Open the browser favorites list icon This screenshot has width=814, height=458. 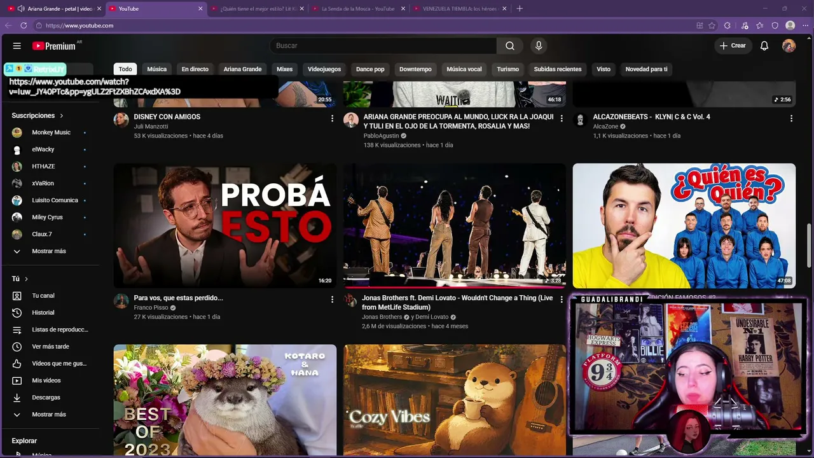760,25
